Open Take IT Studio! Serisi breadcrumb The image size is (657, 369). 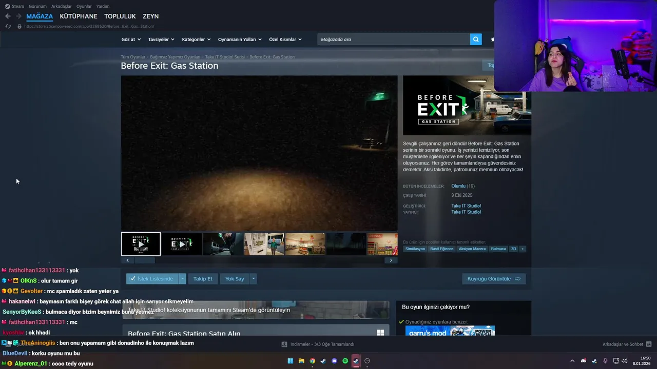click(225, 57)
